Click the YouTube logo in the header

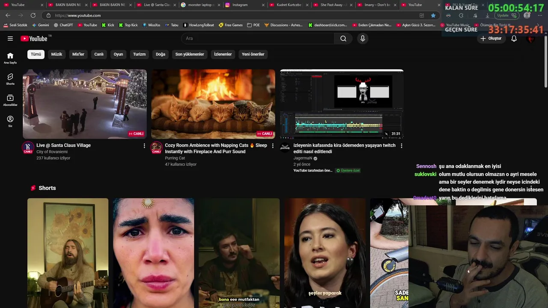[x=34, y=38]
